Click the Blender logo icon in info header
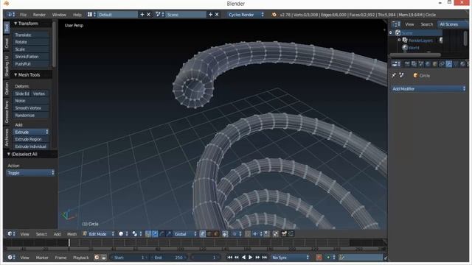Viewport: 472px width, 265px height. point(274,15)
